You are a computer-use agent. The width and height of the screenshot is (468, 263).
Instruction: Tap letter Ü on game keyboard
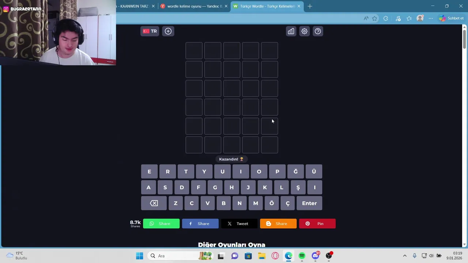[x=314, y=172]
